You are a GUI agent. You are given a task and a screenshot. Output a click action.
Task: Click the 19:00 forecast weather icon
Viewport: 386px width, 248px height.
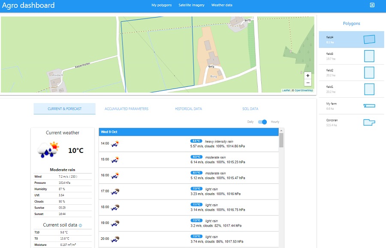(x=115, y=223)
